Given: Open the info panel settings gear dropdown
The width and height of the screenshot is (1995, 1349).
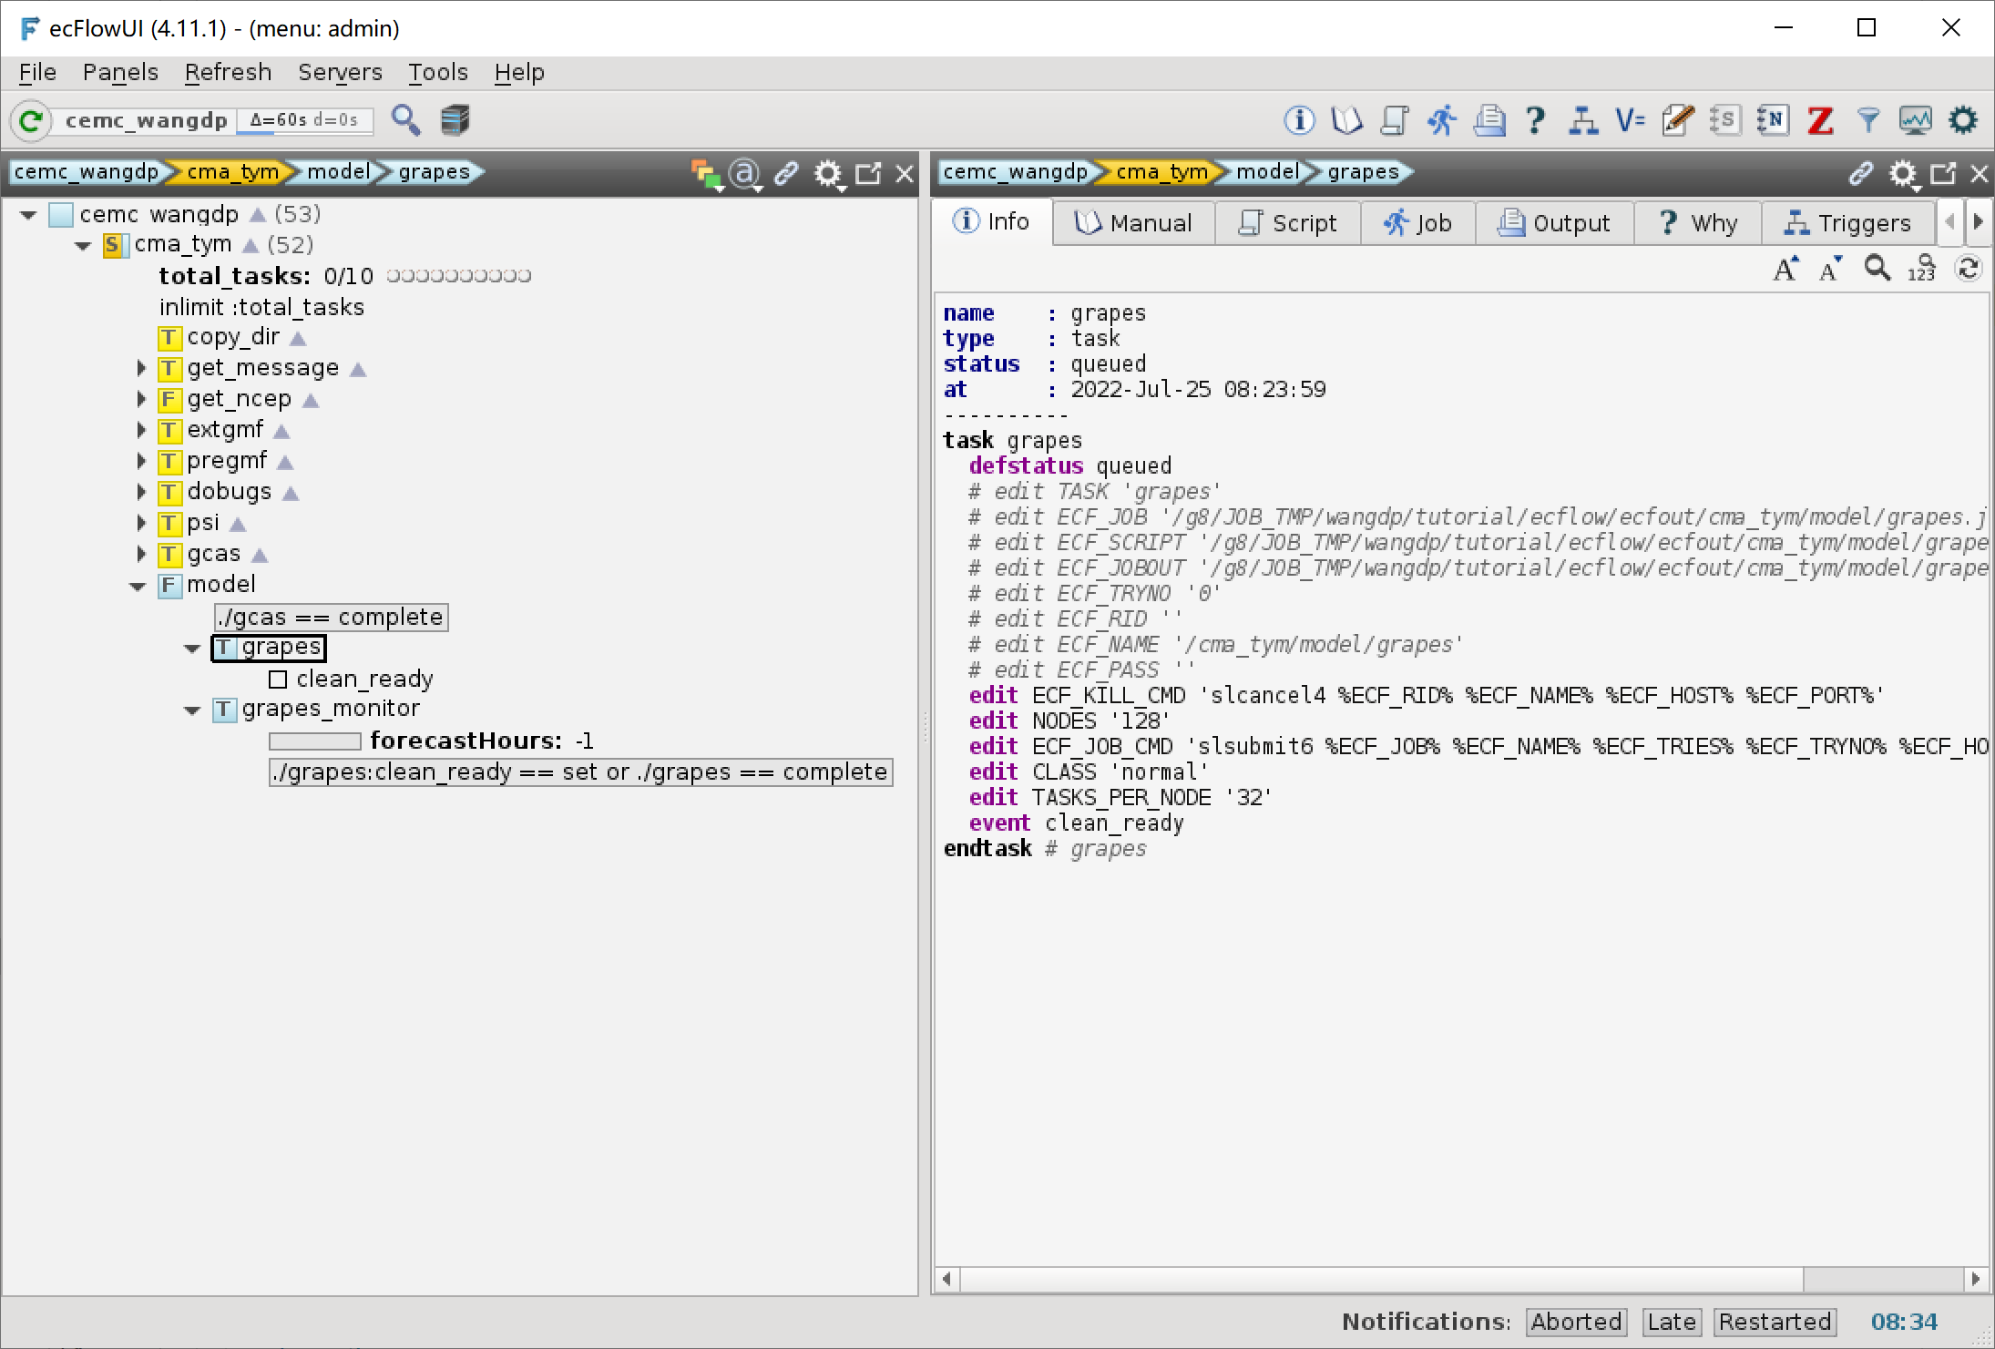Looking at the screenshot, I should 1903,173.
